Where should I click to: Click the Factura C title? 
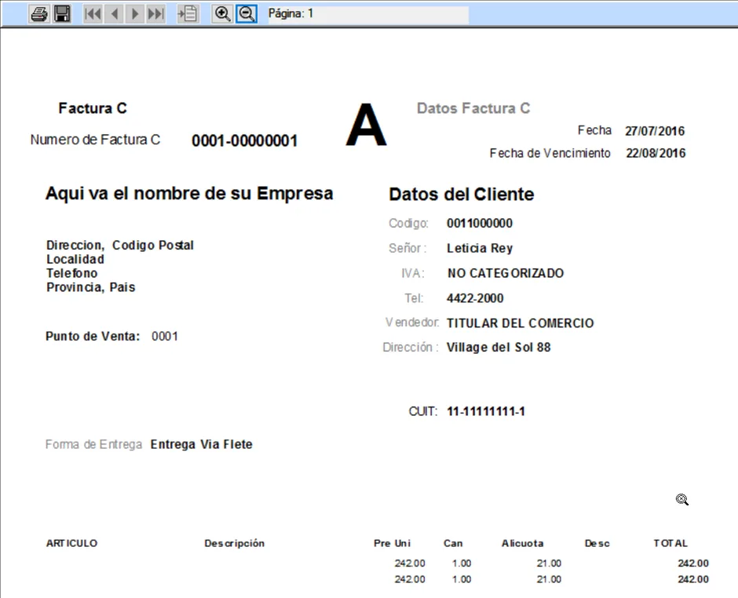[x=93, y=108]
